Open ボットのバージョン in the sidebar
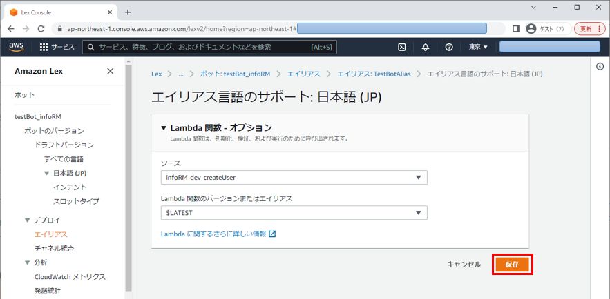The height and width of the screenshot is (299, 610). coord(54,131)
